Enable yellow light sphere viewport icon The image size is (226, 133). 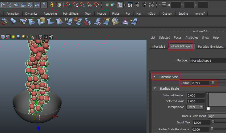pyautogui.click(x=13, y=37)
